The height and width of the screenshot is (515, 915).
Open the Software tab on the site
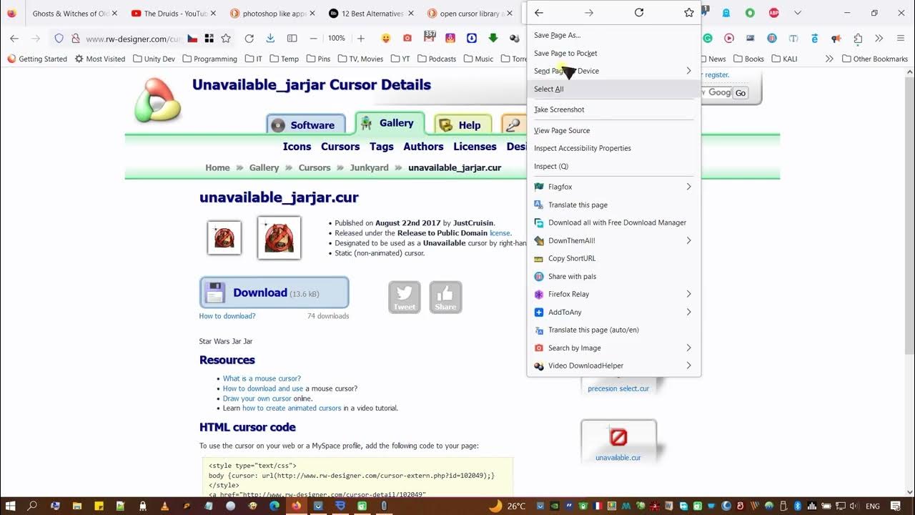306,124
